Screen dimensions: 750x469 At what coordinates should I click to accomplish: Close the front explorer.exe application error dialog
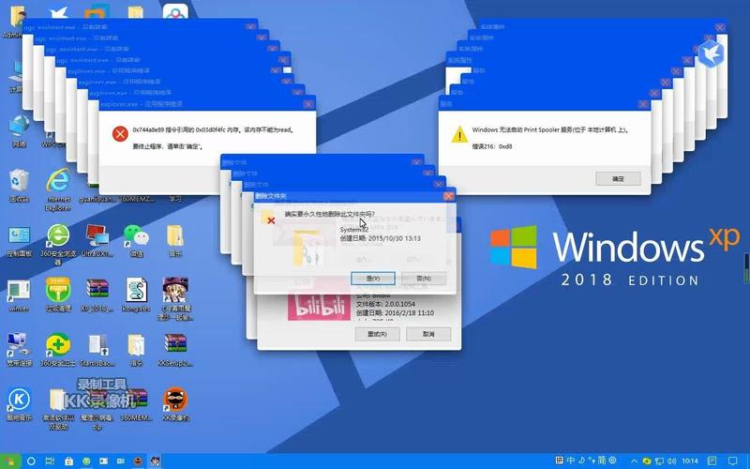pos(308,104)
